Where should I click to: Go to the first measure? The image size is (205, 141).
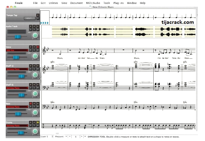[x=66, y=137]
